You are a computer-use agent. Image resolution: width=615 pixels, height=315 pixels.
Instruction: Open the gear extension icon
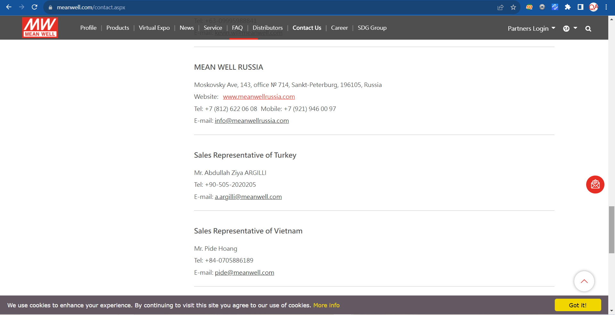click(x=542, y=7)
